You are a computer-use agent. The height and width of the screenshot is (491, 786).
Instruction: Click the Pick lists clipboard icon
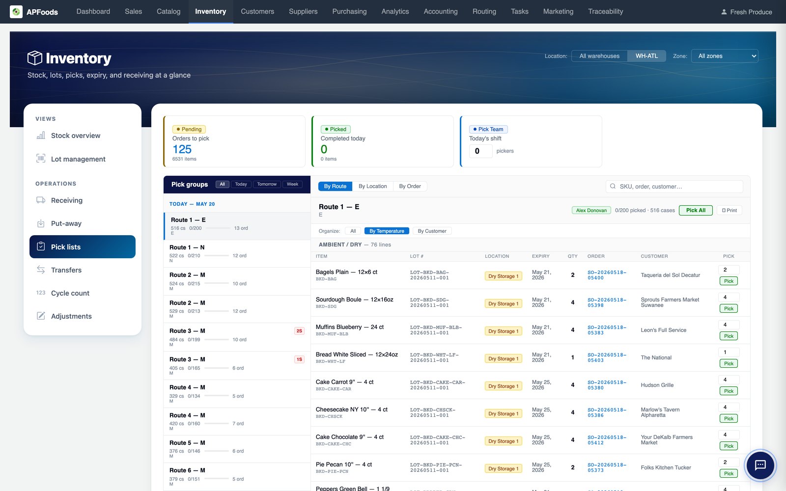(41, 246)
